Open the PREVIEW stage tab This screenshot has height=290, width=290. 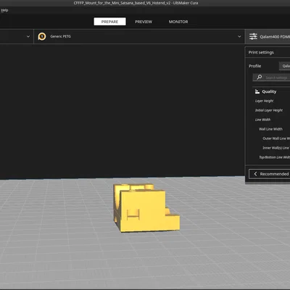coord(144,22)
